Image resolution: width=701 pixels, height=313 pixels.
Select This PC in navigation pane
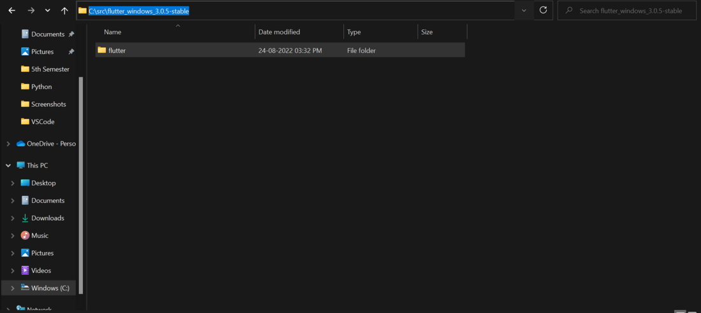coord(38,165)
